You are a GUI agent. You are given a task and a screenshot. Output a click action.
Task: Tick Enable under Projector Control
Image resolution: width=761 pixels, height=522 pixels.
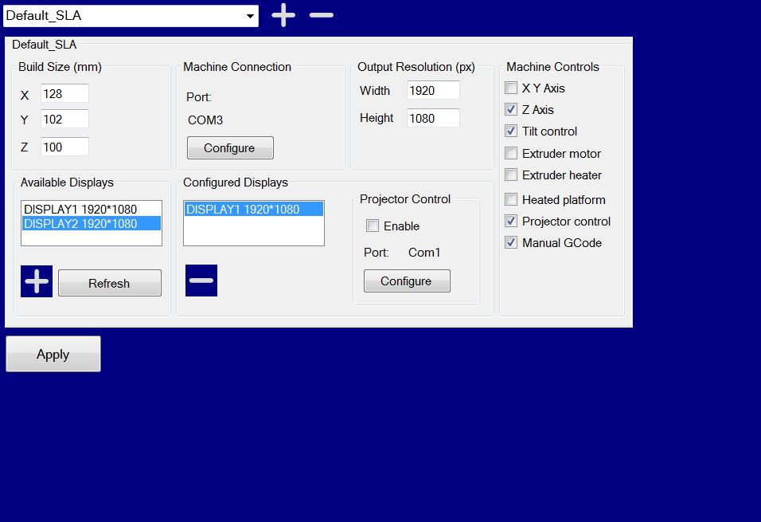(x=373, y=226)
